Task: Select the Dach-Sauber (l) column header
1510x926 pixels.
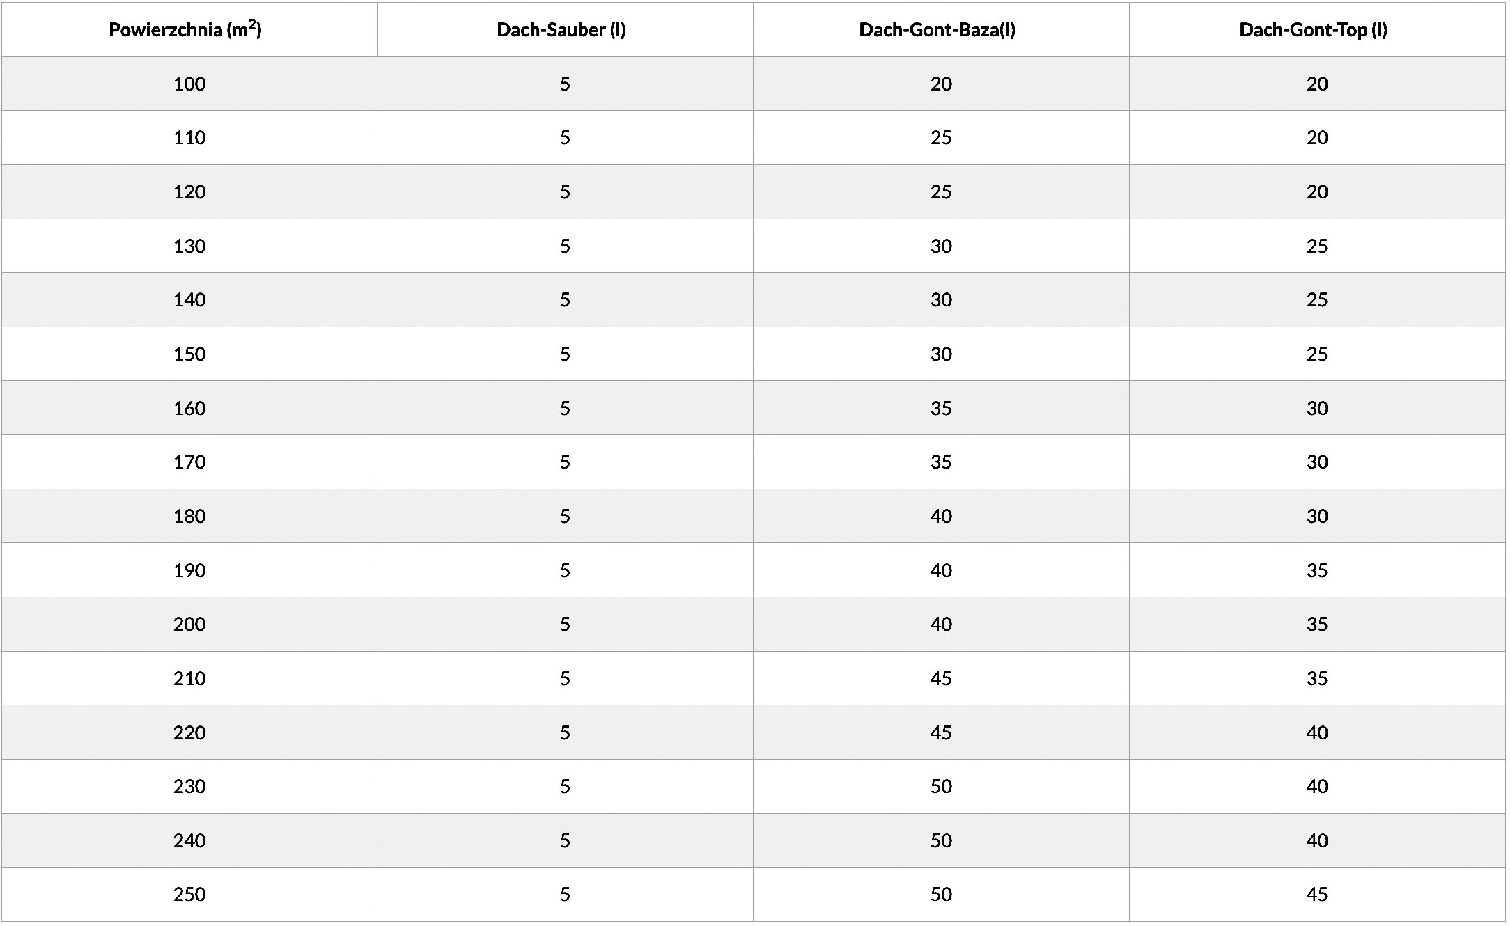Action: (561, 30)
